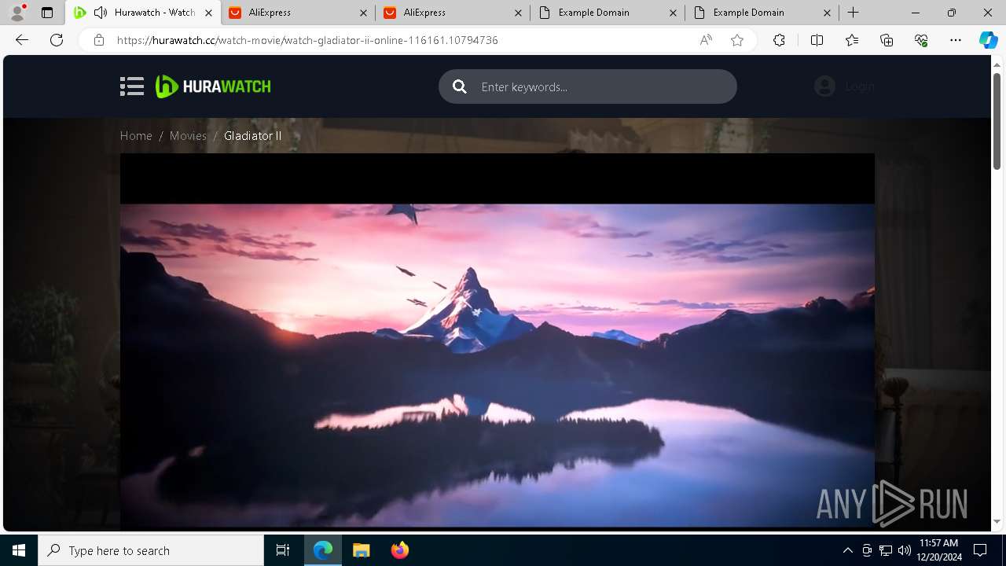
Task: Go back with browser back arrow
Action: coord(22,40)
